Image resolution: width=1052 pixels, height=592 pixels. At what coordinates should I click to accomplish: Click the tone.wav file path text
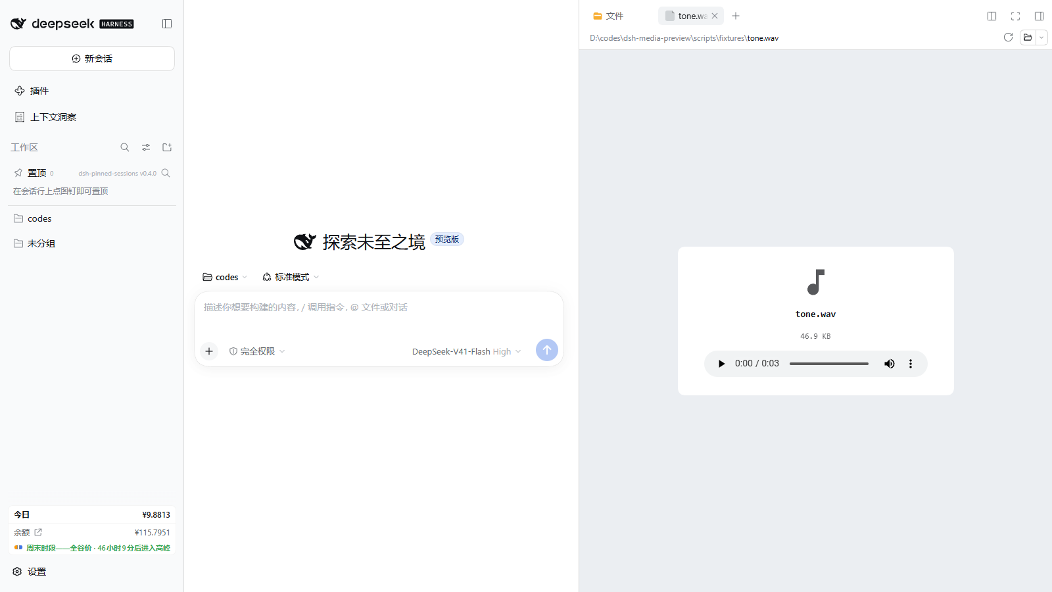pyautogui.click(x=684, y=38)
